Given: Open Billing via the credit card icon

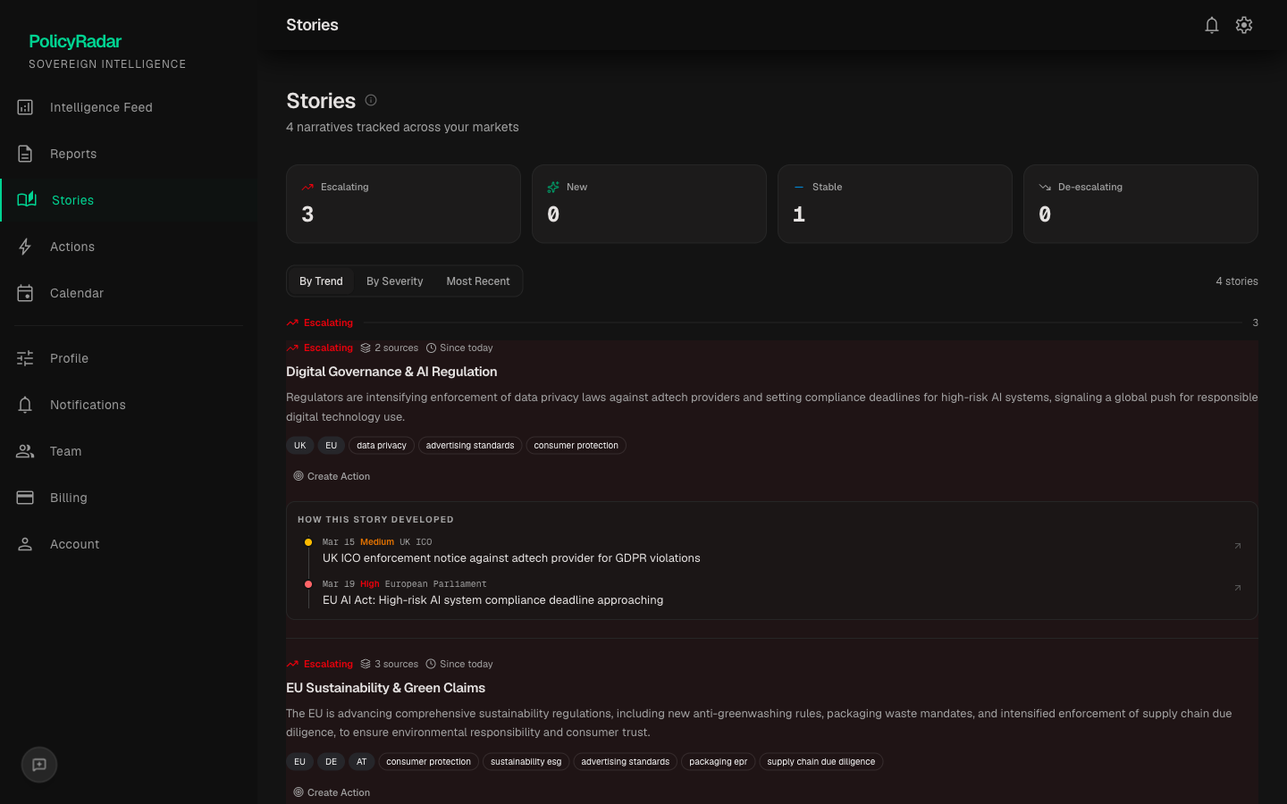Looking at the screenshot, I should 25,498.
